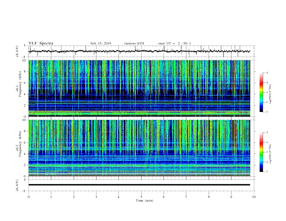Click the 'Time (min)' axis title
The height and width of the screenshot is (221, 286).
144,200
